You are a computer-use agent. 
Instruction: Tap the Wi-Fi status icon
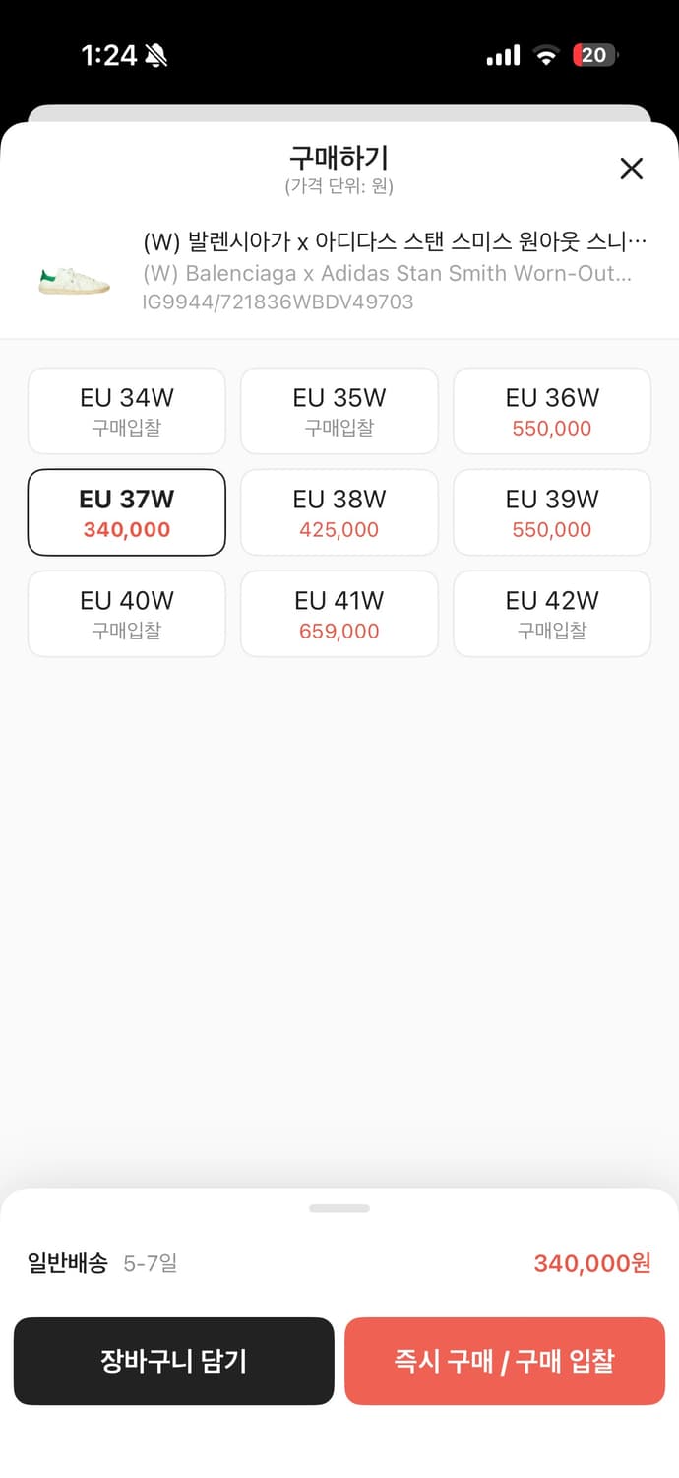[x=547, y=55]
